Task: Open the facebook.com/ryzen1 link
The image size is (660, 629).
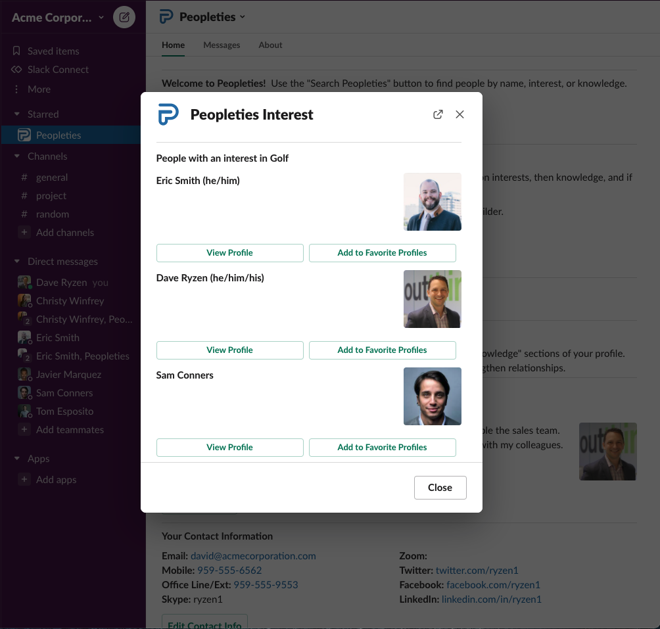Action: coord(493,585)
